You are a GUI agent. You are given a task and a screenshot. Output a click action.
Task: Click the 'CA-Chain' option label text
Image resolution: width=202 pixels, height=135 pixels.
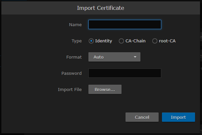coord(135,41)
